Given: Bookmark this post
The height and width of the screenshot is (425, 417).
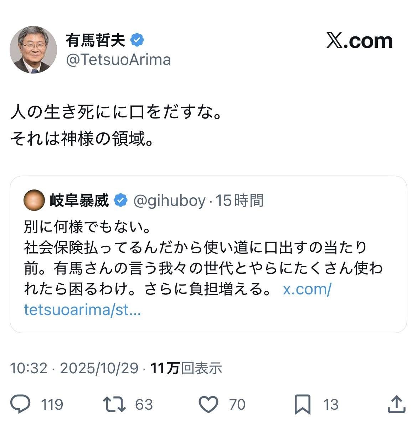Looking at the screenshot, I should (303, 404).
